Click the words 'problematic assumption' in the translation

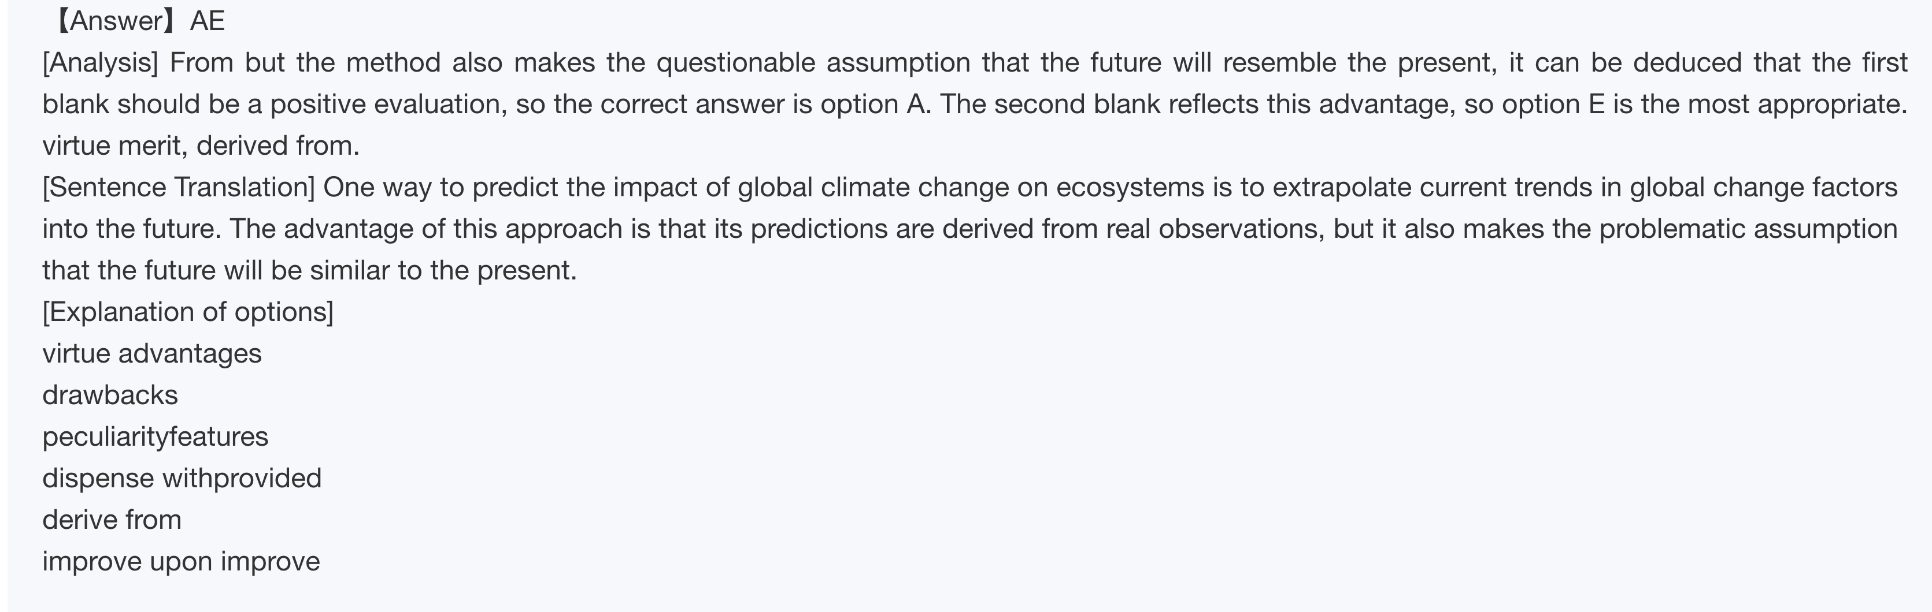point(1748,229)
